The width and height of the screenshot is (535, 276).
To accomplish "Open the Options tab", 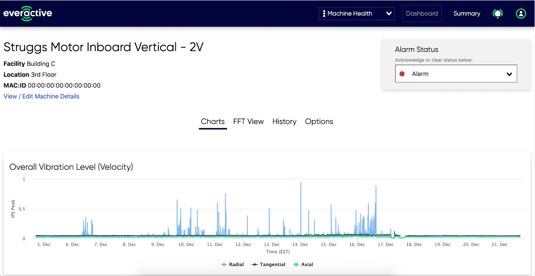I will click(x=319, y=121).
